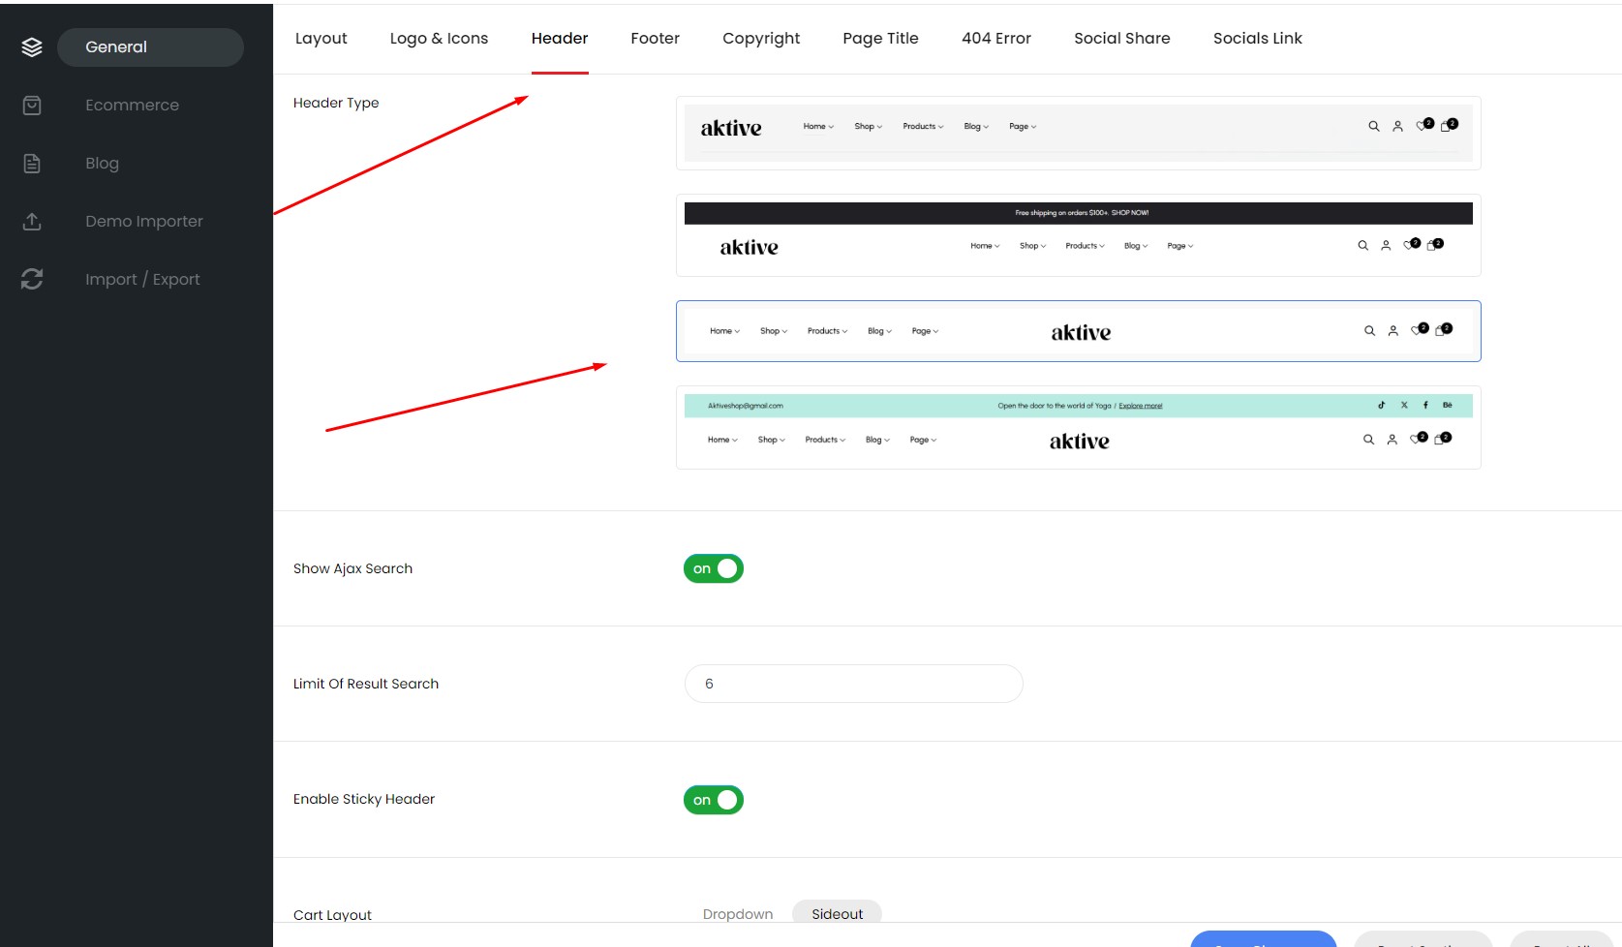Click the Demo Importer upload icon
Image resolution: width=1622 pixels, height=947 pixels.
click(32, 222)
